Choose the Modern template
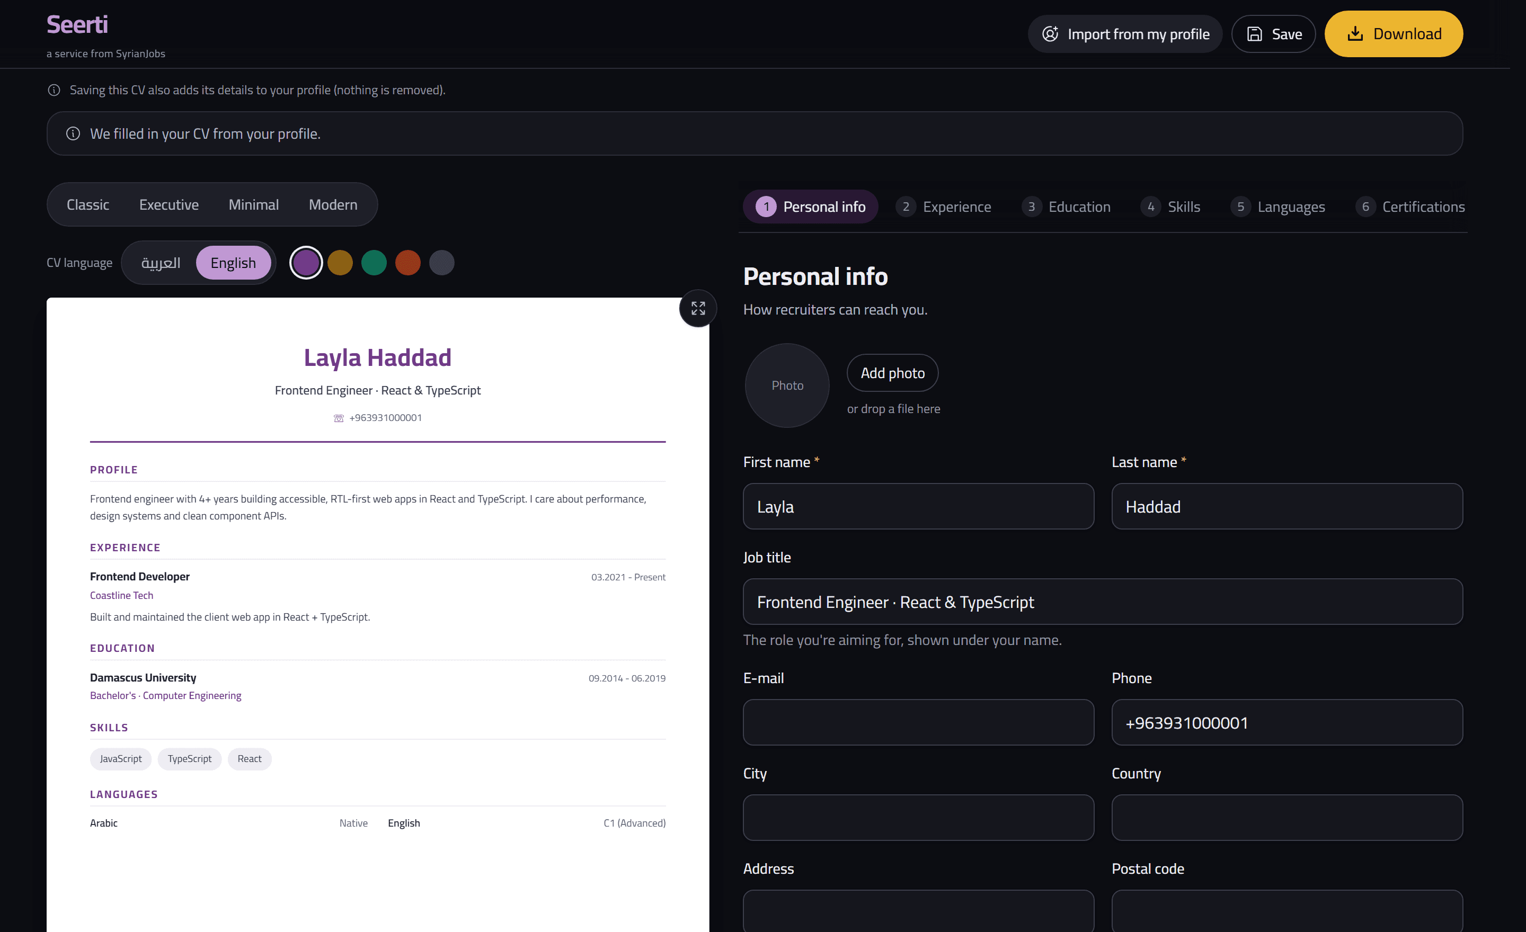Viewport: 1526px width, 932px height. pyautogui.click(x=333, y=205)
